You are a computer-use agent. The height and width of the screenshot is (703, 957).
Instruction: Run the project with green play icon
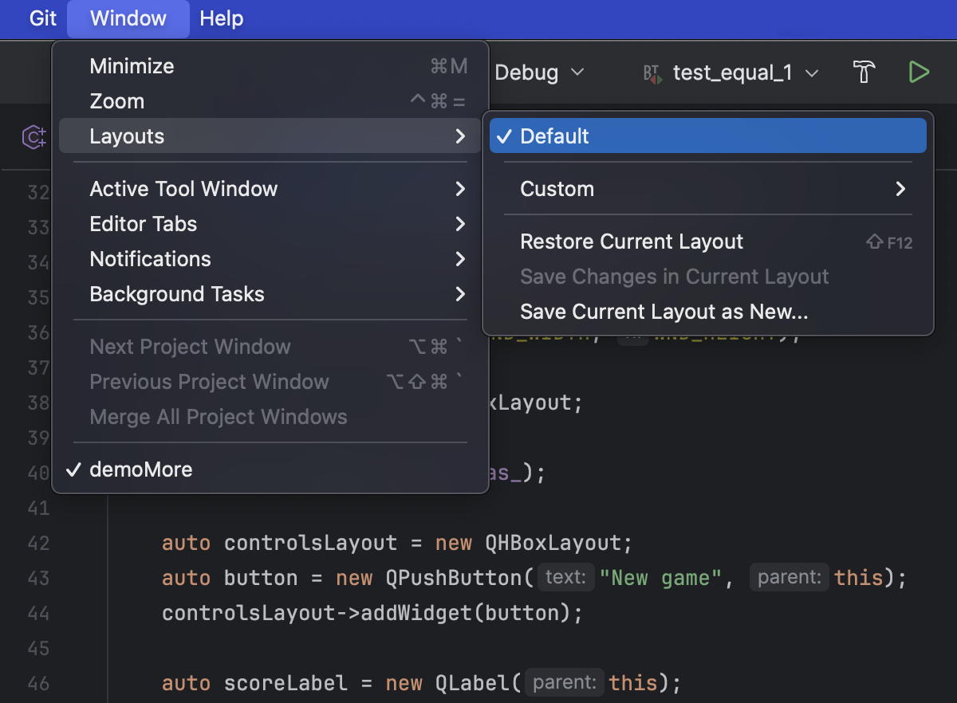[x=919, y=73]
